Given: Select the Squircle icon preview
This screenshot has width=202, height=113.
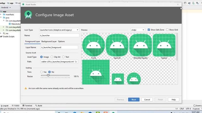Looking at the screenshot, I should pyautogui.click(x=117, y=45).
